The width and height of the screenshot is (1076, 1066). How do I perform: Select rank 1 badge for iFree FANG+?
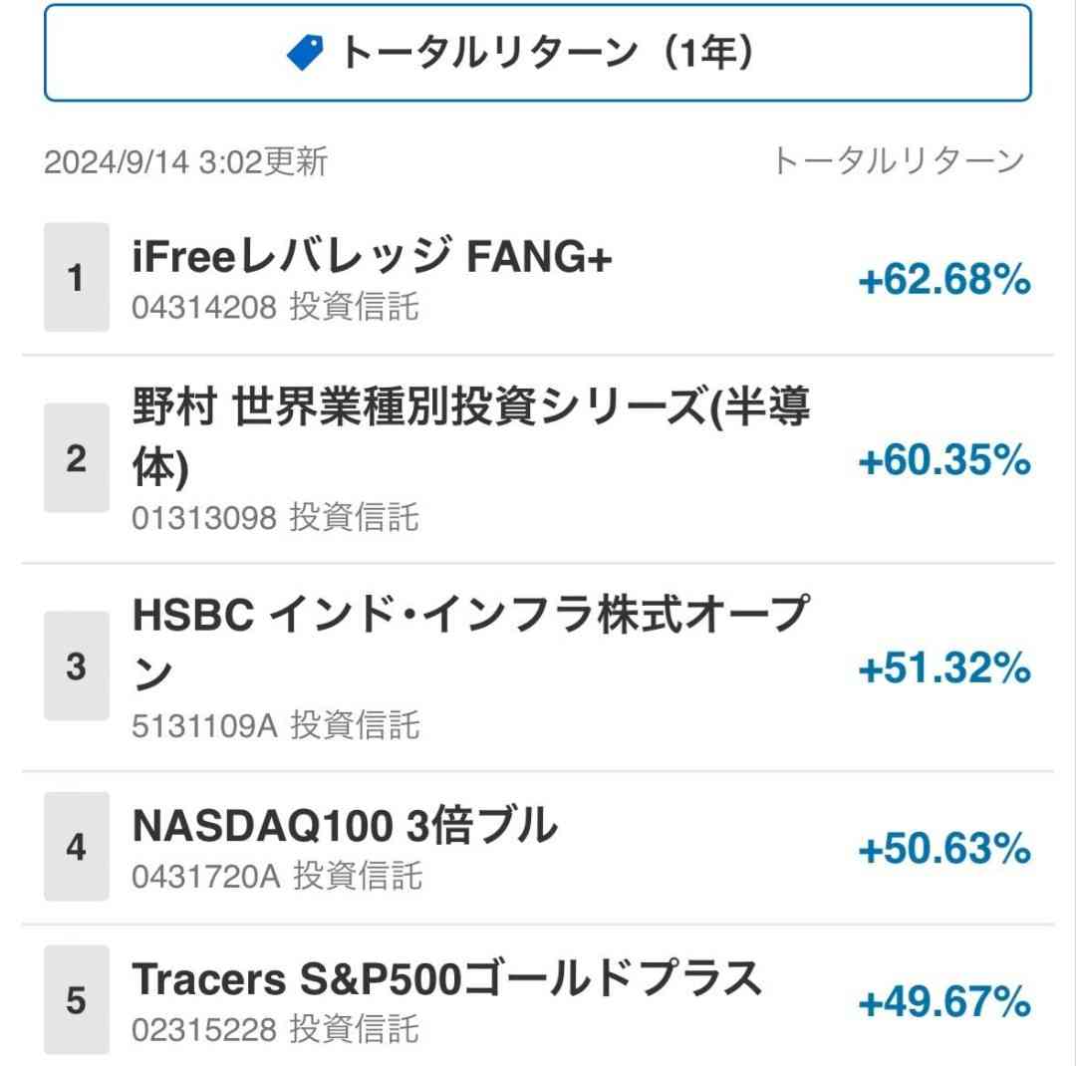coord(76,277)
